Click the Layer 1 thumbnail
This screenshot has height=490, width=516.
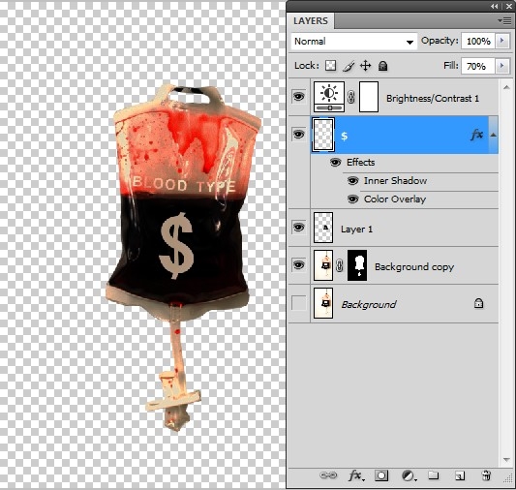[323, 228]
